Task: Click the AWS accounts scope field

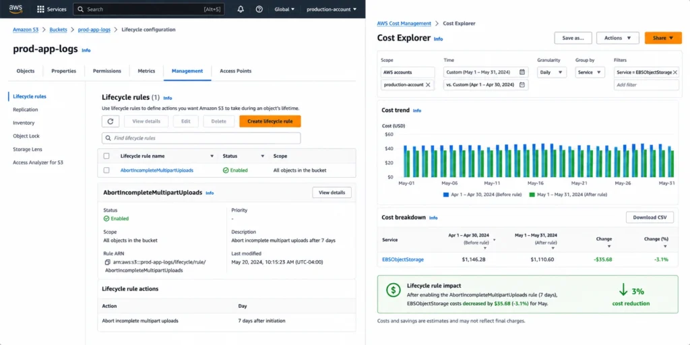Action: point(408,72)
